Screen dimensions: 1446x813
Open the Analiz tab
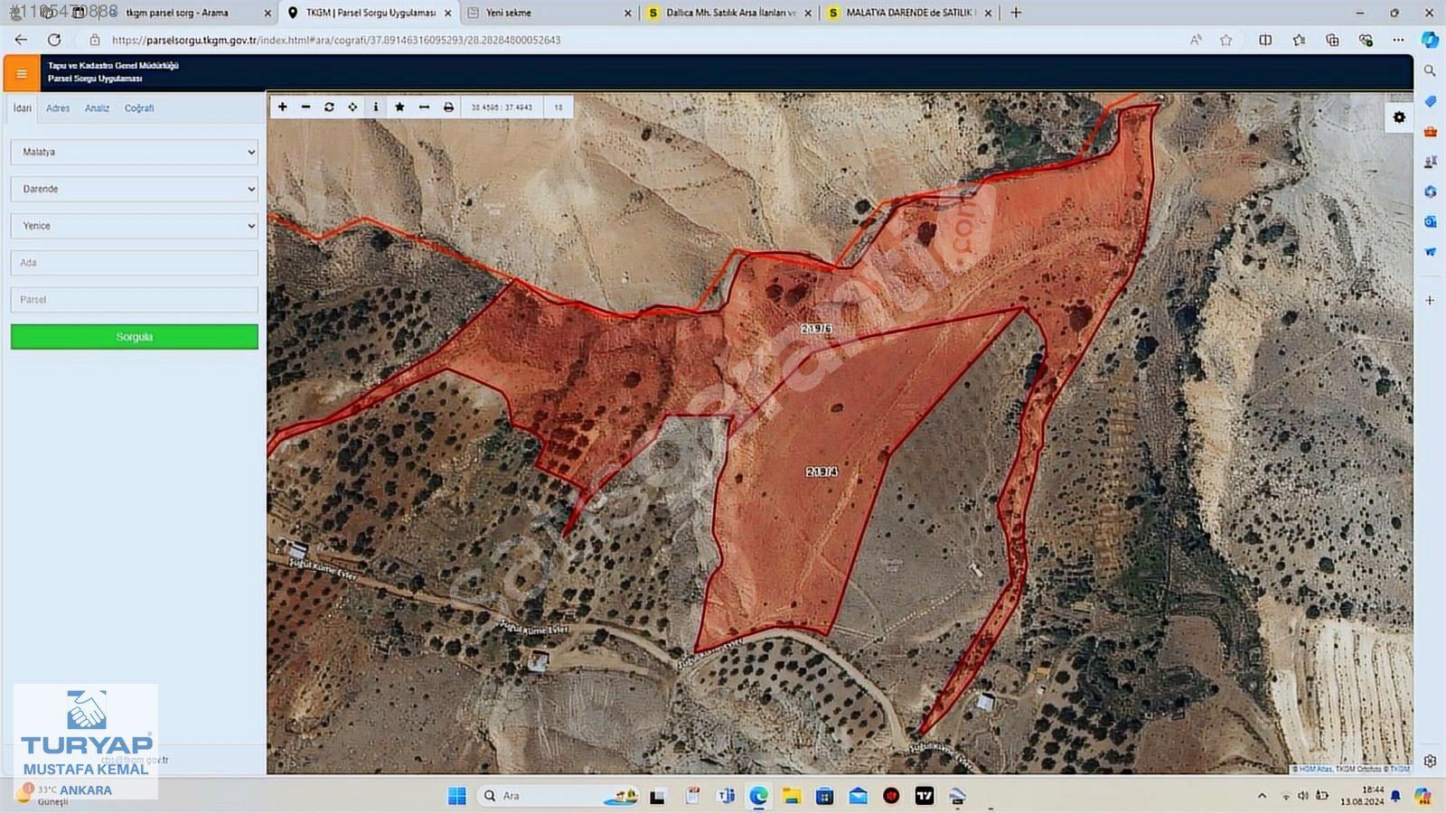point(97,108)
